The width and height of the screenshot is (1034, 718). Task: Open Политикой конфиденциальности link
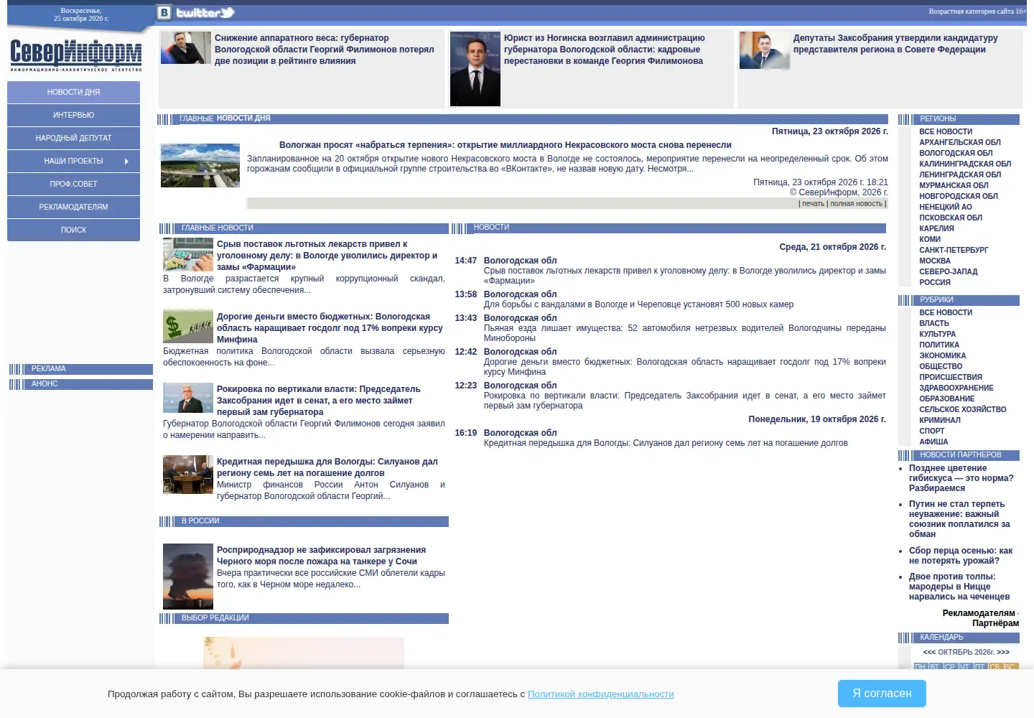tap(601, 694)
